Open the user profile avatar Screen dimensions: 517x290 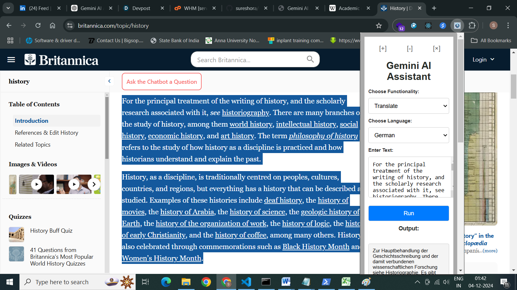tap(493, 25)
